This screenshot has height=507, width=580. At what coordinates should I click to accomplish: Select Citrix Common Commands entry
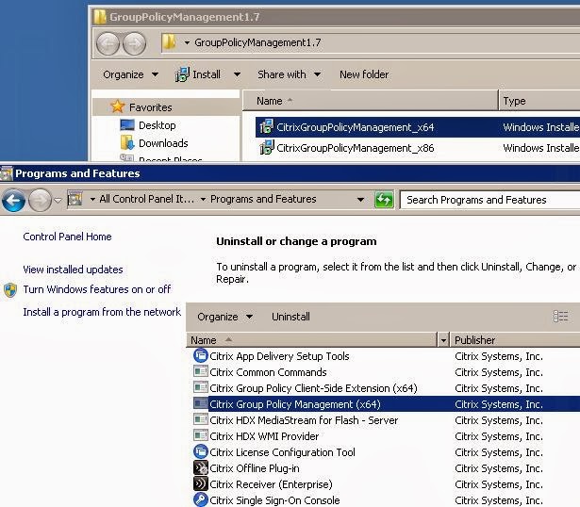pos(268,372)
